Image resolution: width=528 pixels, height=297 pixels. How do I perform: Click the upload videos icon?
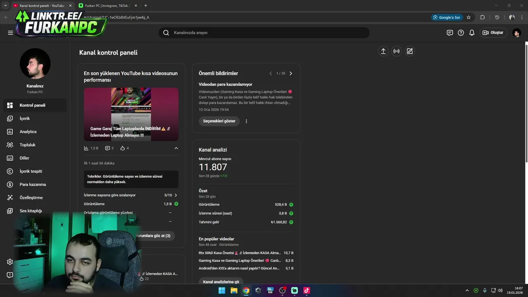(383, 51)
